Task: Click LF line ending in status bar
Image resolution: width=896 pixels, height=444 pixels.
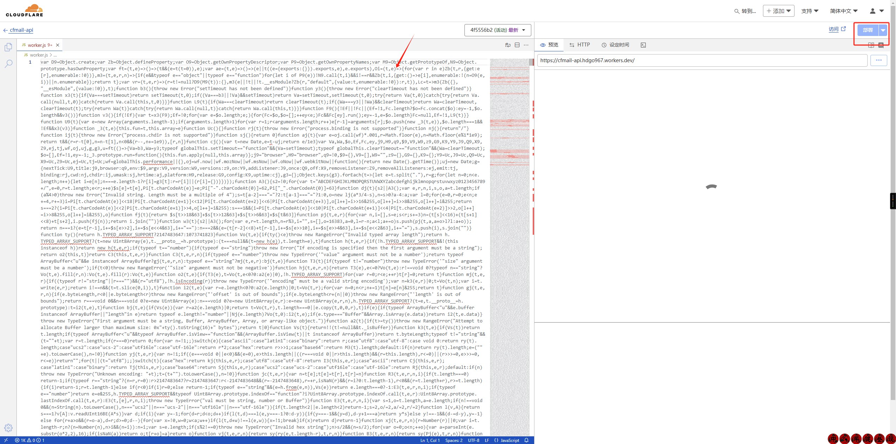Action: (487, 440)
